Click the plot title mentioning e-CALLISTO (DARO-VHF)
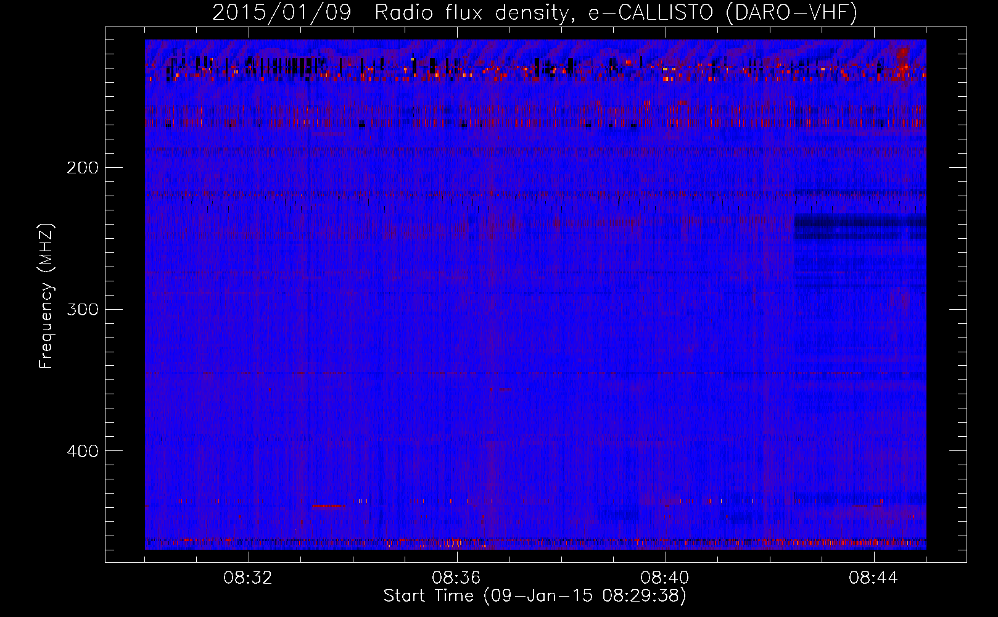The width and height of the screenshot is (998, 617). click(x=535, y=12)
